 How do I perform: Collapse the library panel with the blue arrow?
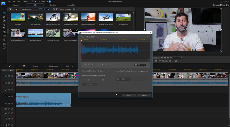7,13
